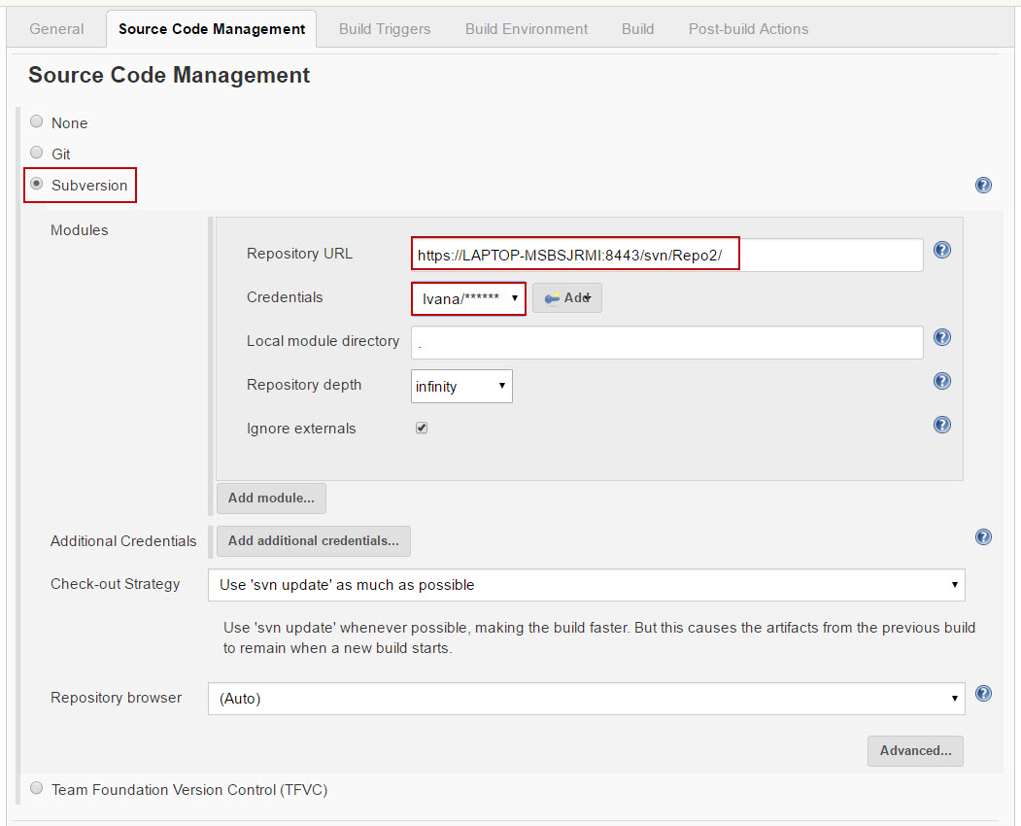Expand the Repository browser dropdown

pos(586,698)
